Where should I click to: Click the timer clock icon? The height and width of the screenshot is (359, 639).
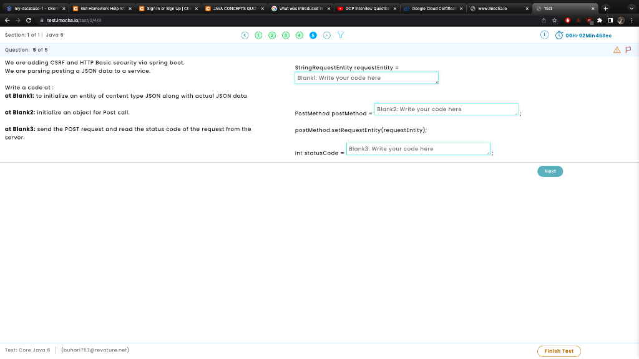pos(559,36)
